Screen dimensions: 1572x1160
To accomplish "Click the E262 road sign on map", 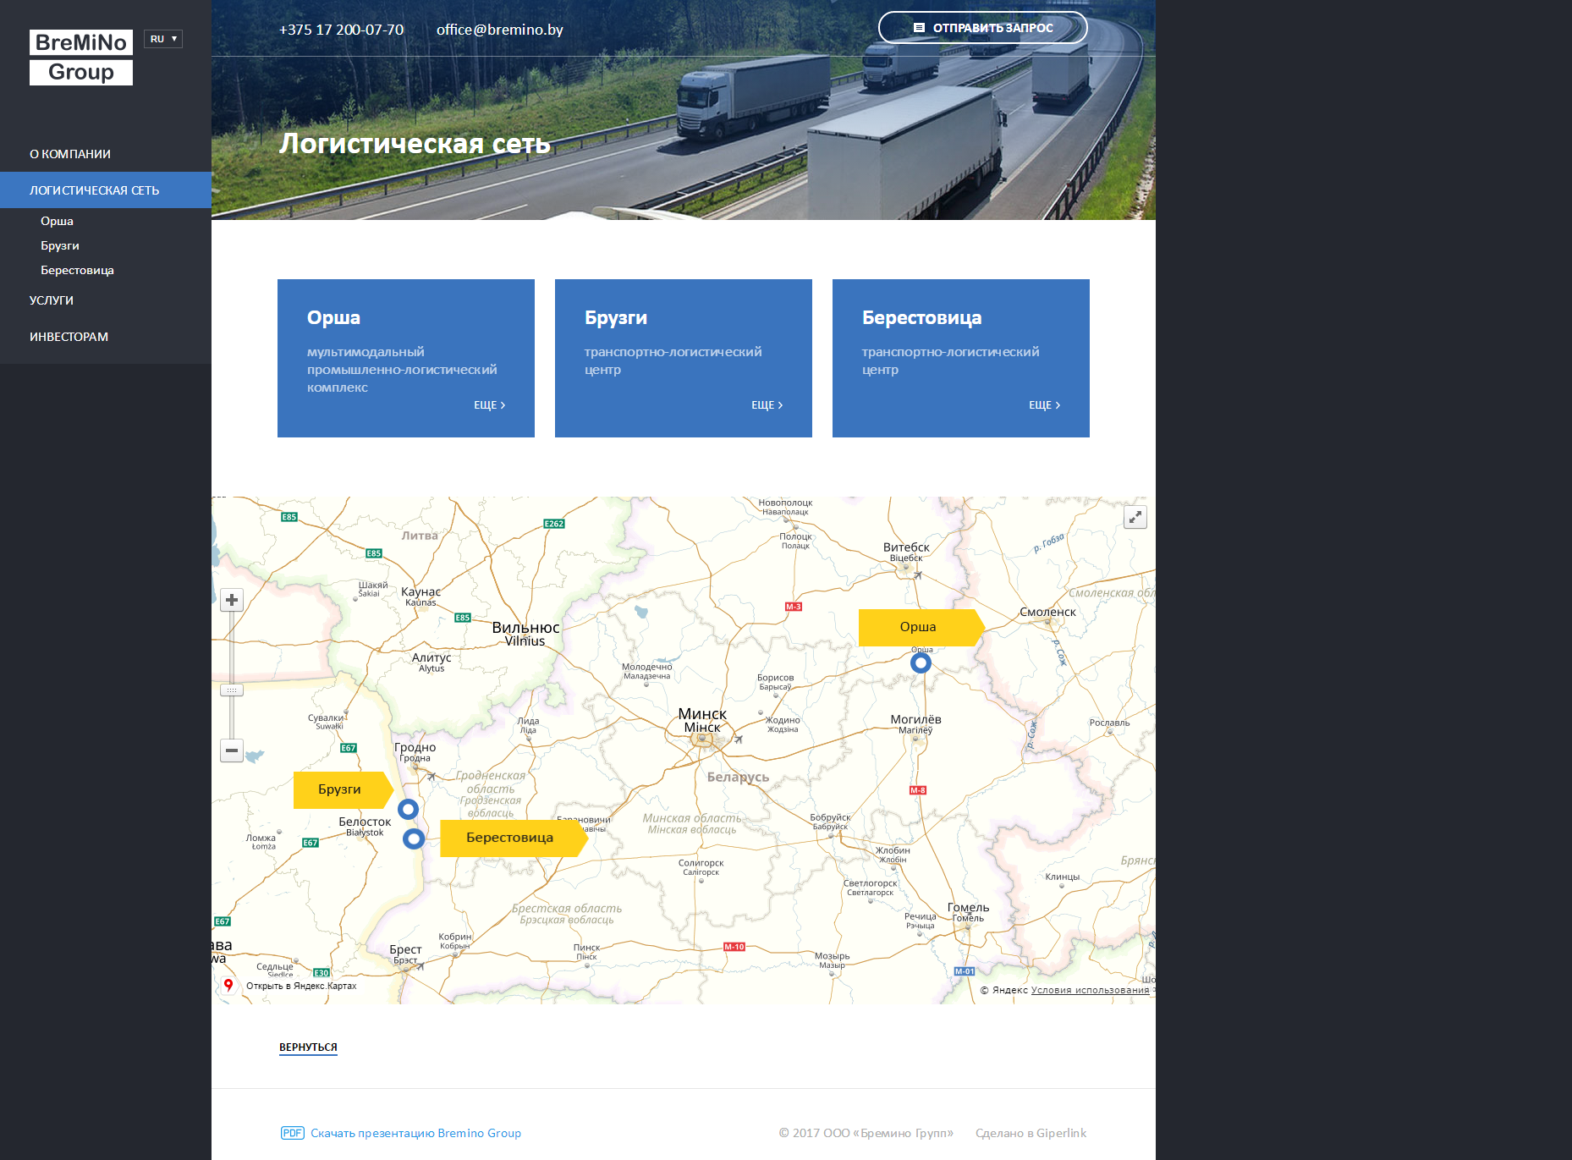I will click(x=554, y=524).
